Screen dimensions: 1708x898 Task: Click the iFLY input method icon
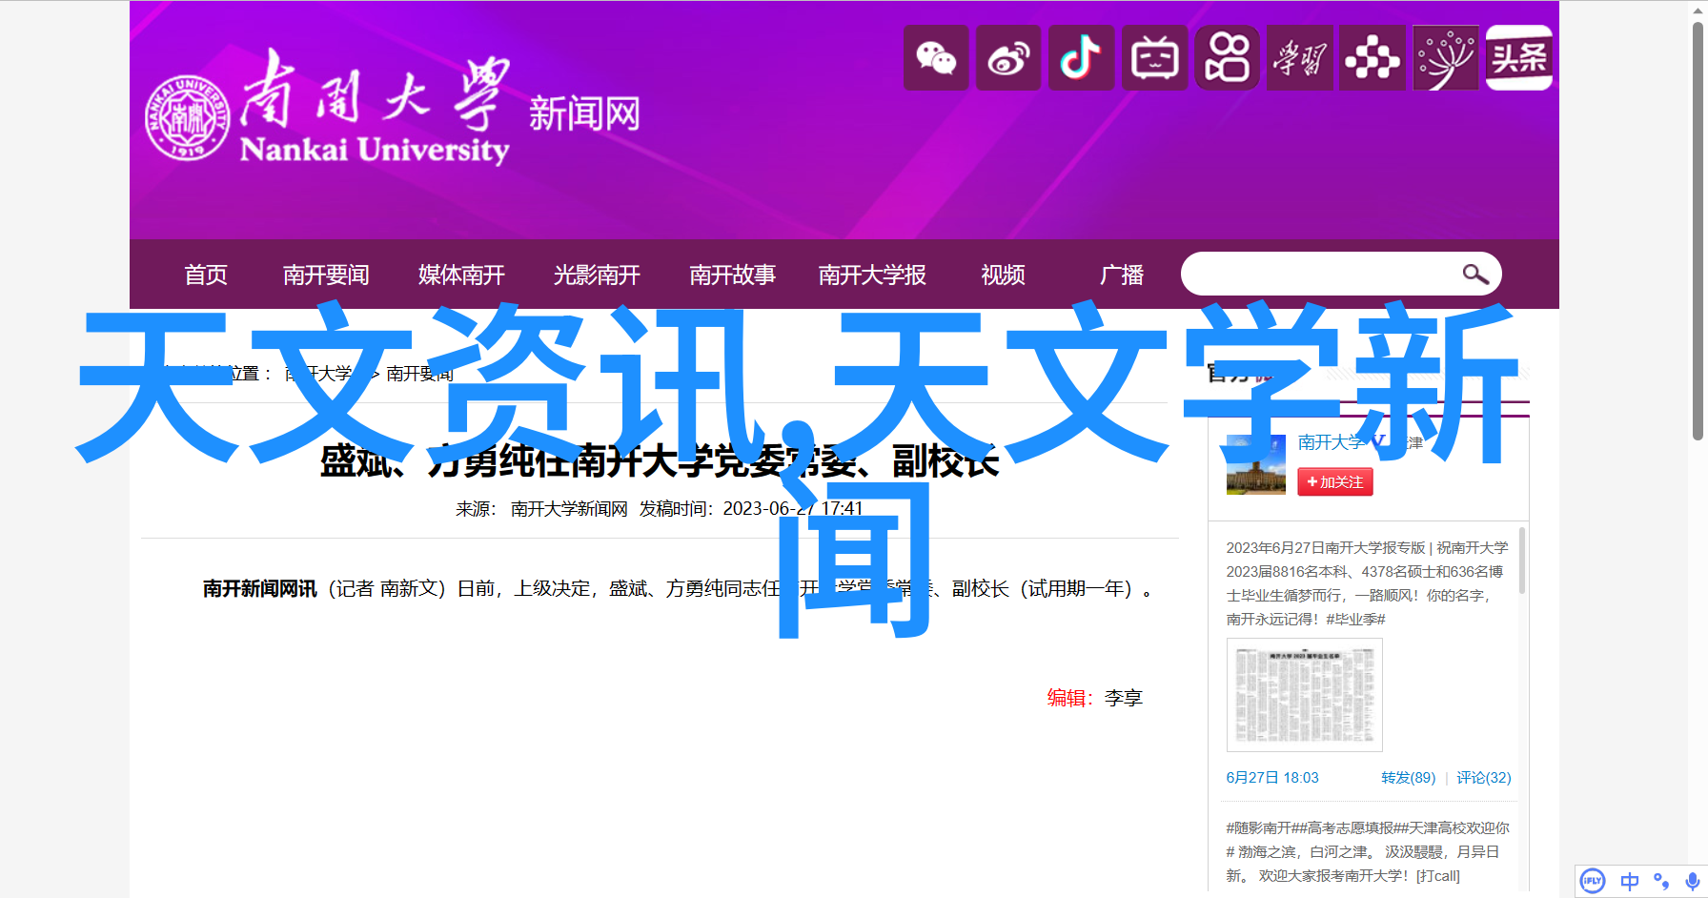[1593, 881]
